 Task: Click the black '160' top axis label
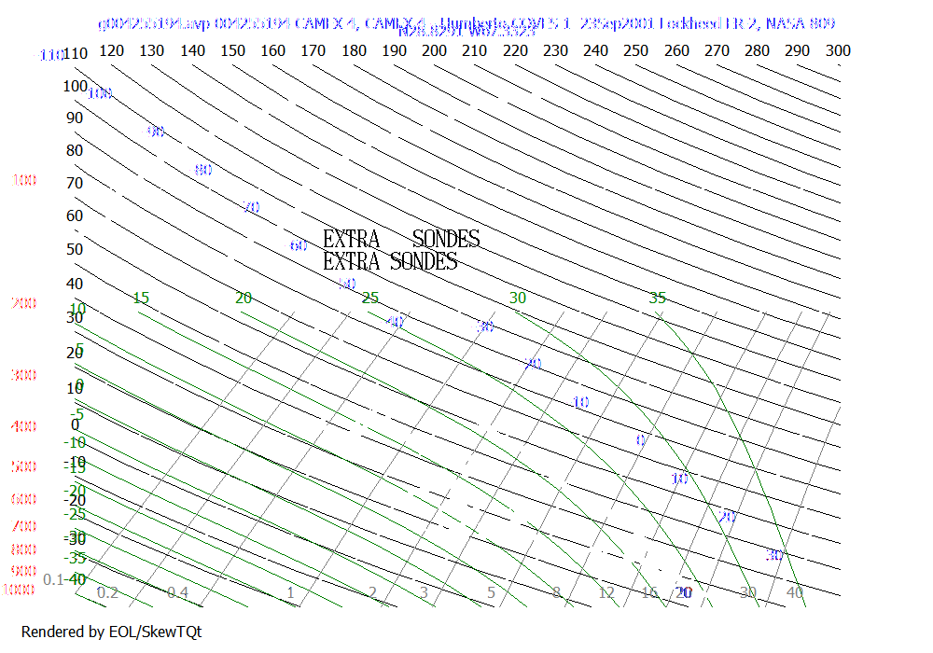point(272,50)
